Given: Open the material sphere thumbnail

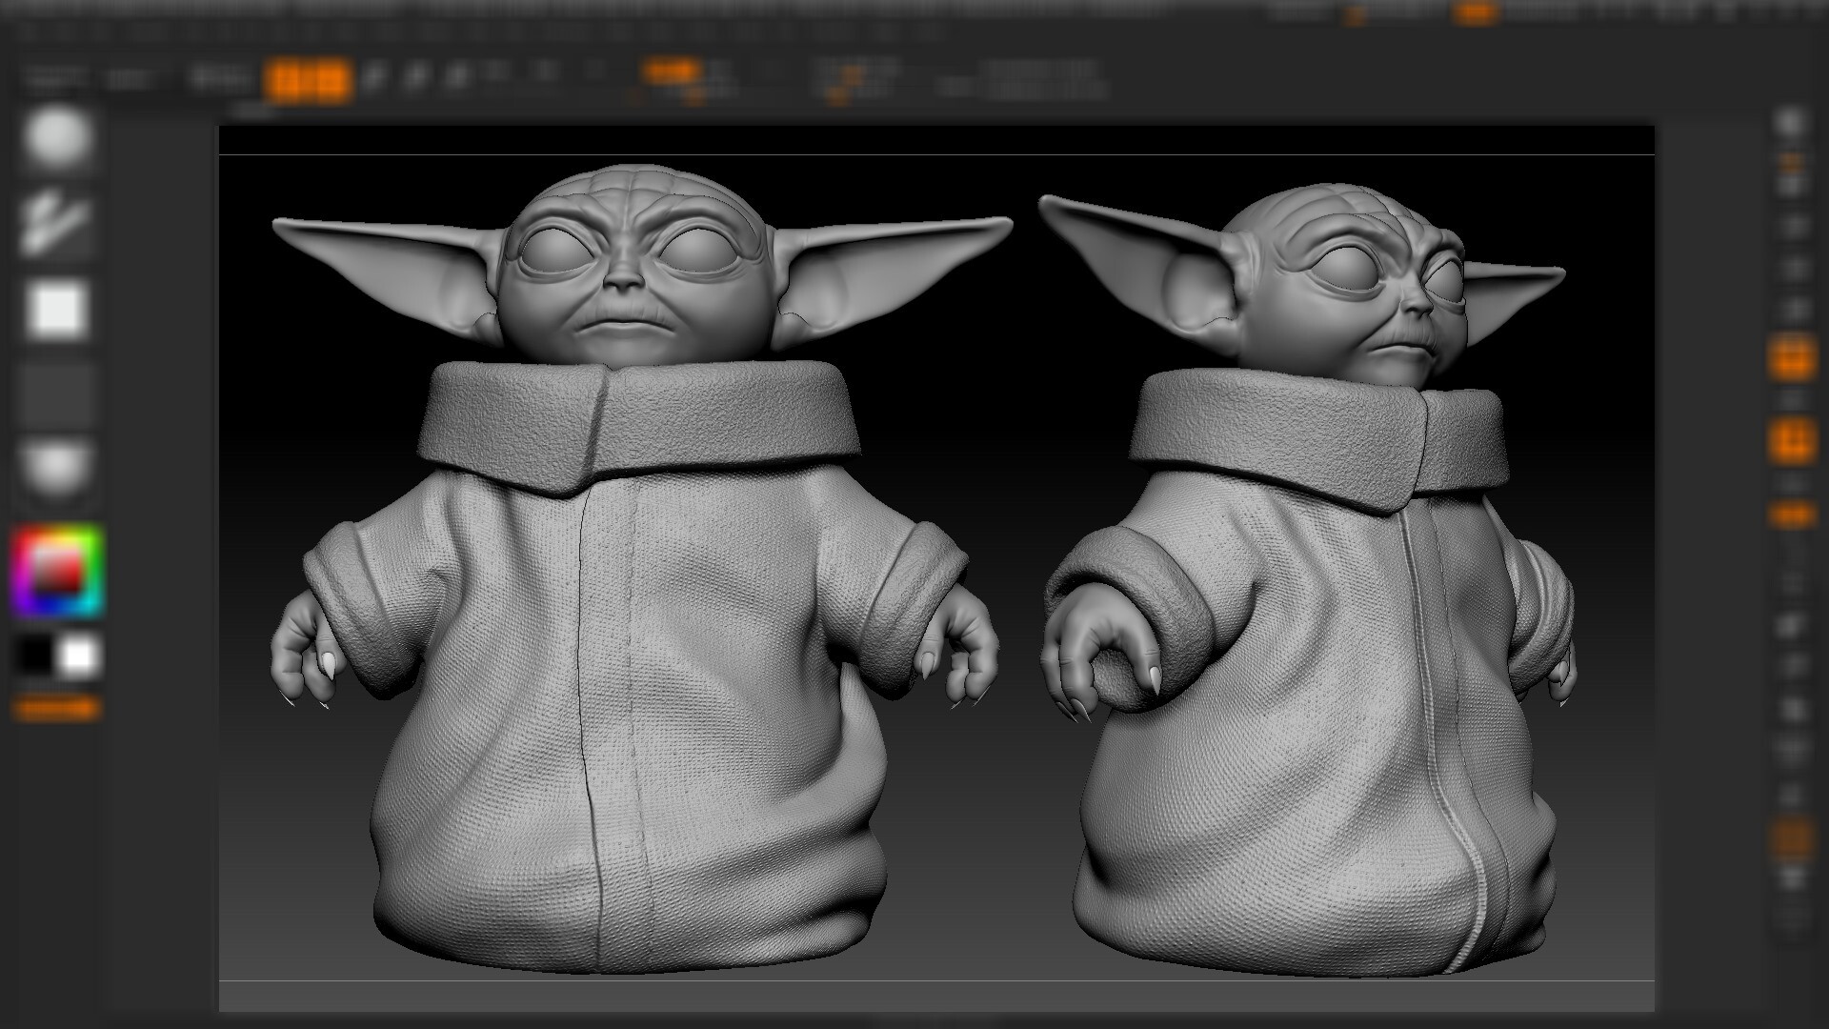Looking at the screenshot, I should (x=57, y=472).
